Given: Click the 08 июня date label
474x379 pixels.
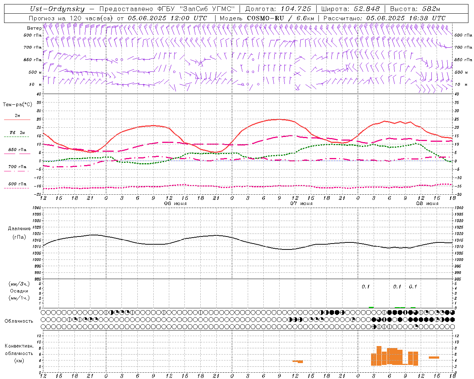Looking at the screenshot, I should 427,204.
